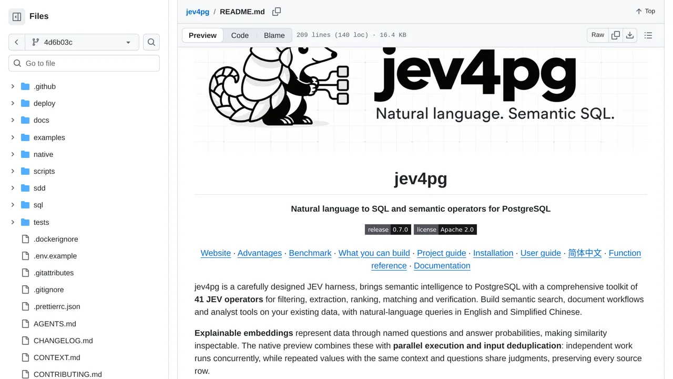Open the 简体中文 link

pos(585,253)
